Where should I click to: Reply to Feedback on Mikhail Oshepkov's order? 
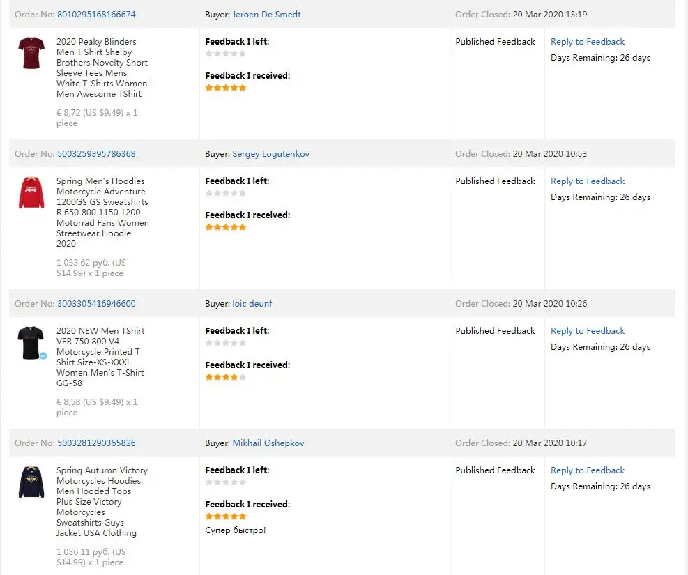[588, 470]
